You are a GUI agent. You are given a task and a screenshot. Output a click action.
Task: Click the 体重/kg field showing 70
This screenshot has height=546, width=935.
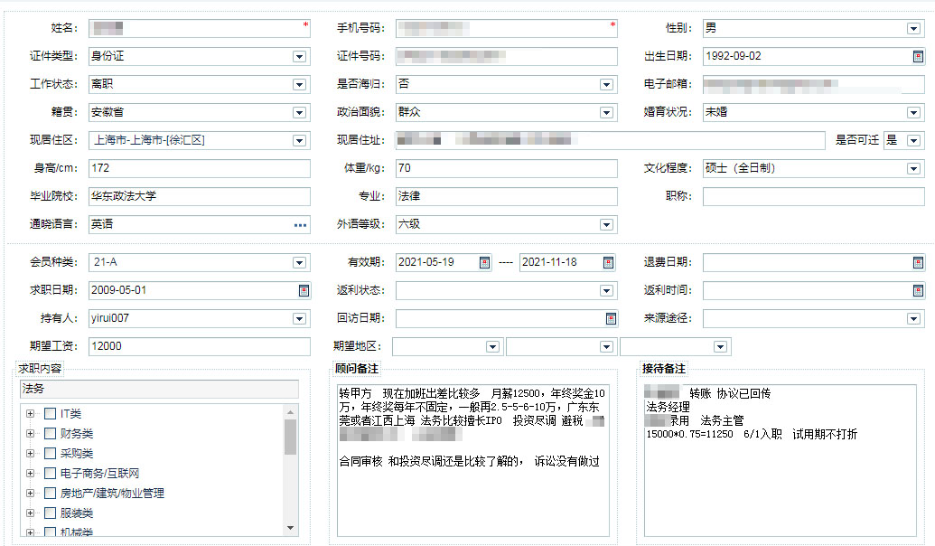click(x=506, y=168)
